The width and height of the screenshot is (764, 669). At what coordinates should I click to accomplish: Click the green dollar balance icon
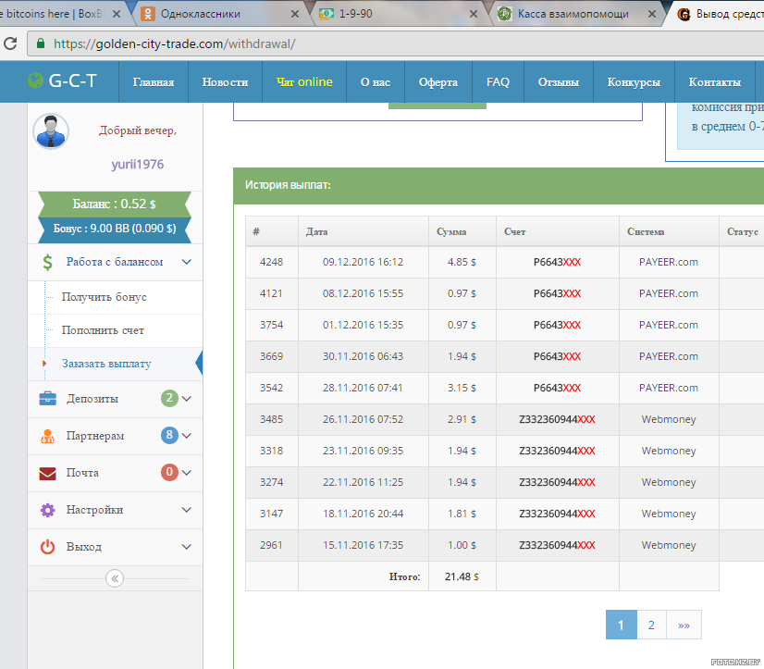point(47,263)
